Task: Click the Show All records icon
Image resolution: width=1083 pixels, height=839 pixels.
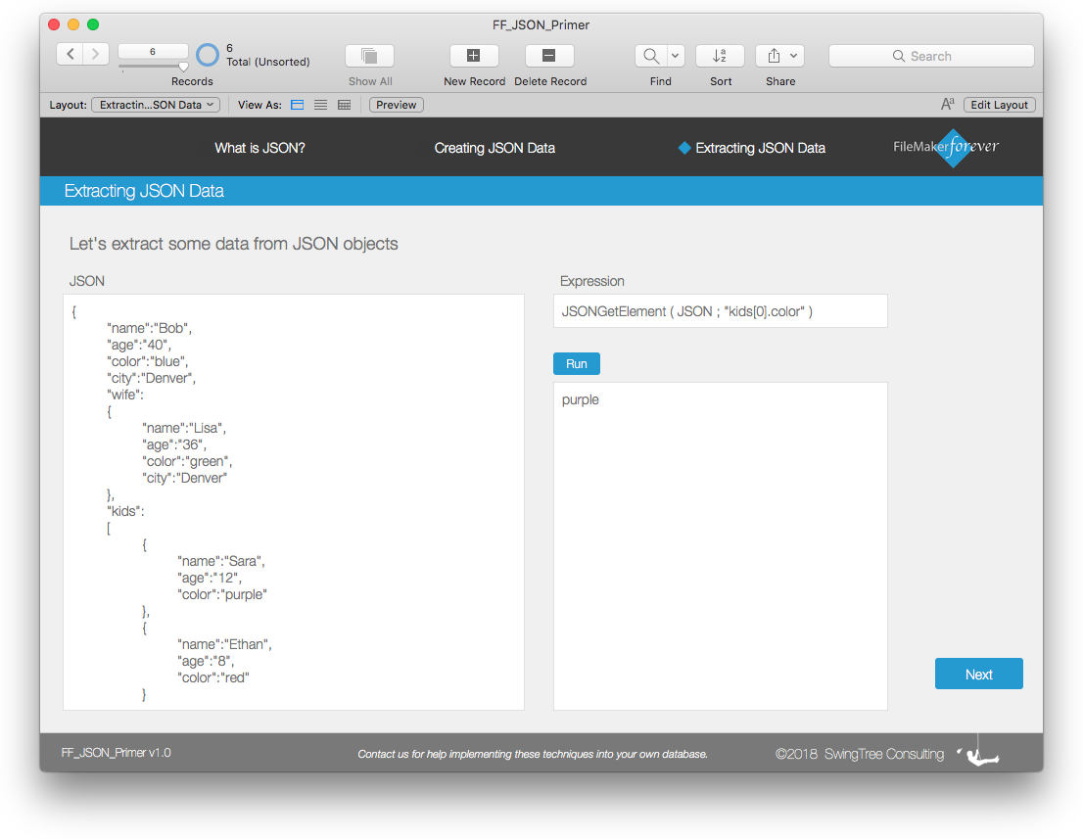Action: (x=369, y=55)
